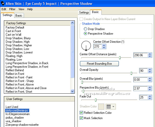Select right pane Basic tab
The image size is (155, 127).
95,12
